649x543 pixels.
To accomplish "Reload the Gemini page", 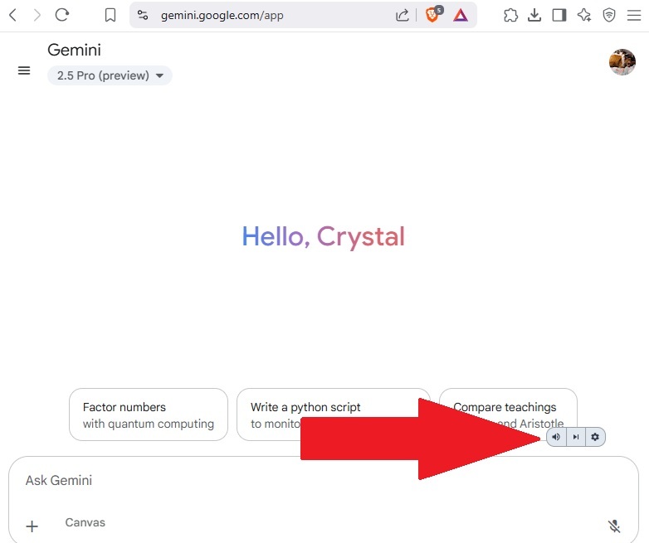I will [62, 15].
